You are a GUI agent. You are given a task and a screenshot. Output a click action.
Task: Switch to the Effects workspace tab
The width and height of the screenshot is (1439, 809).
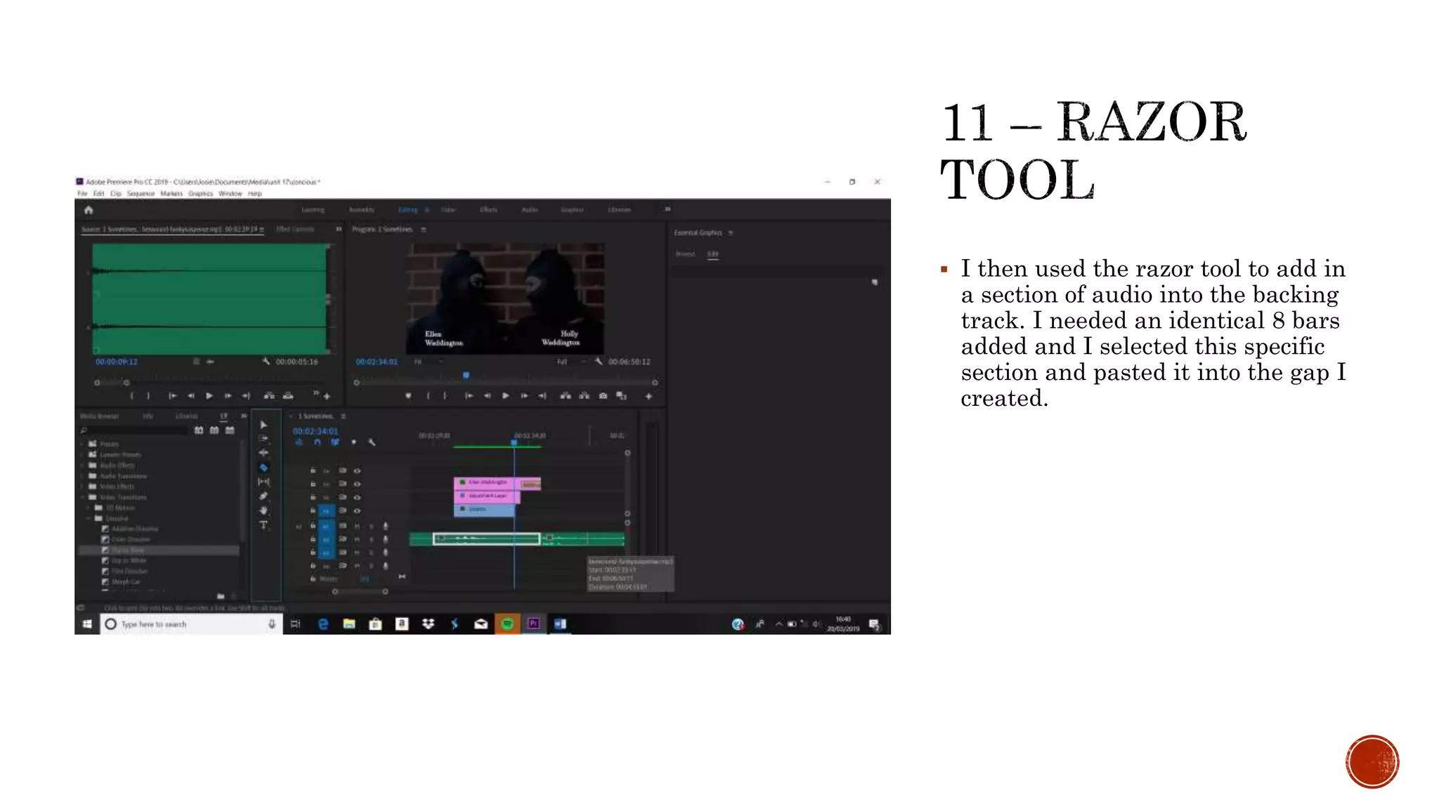tap(488, 210)
